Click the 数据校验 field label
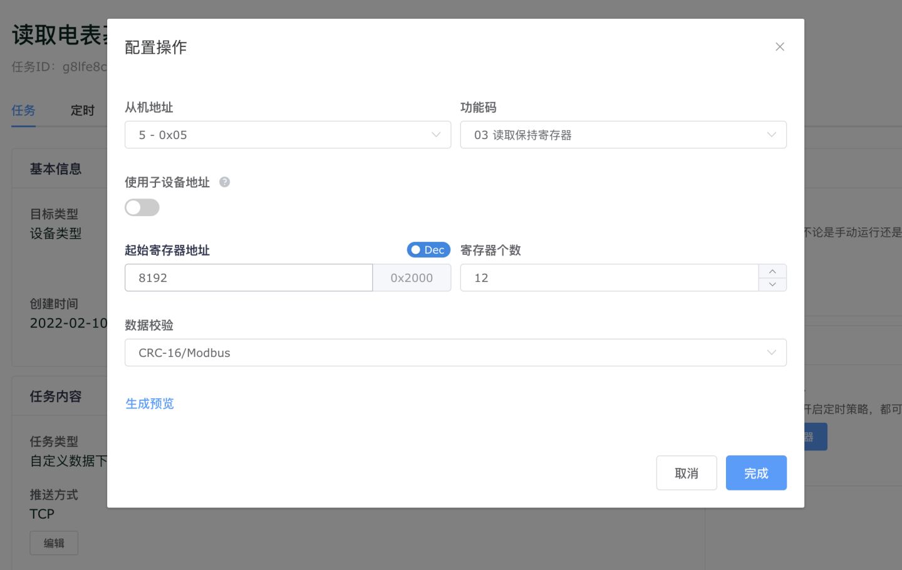Screen dimensions: 902x570 tap(149, 325)
